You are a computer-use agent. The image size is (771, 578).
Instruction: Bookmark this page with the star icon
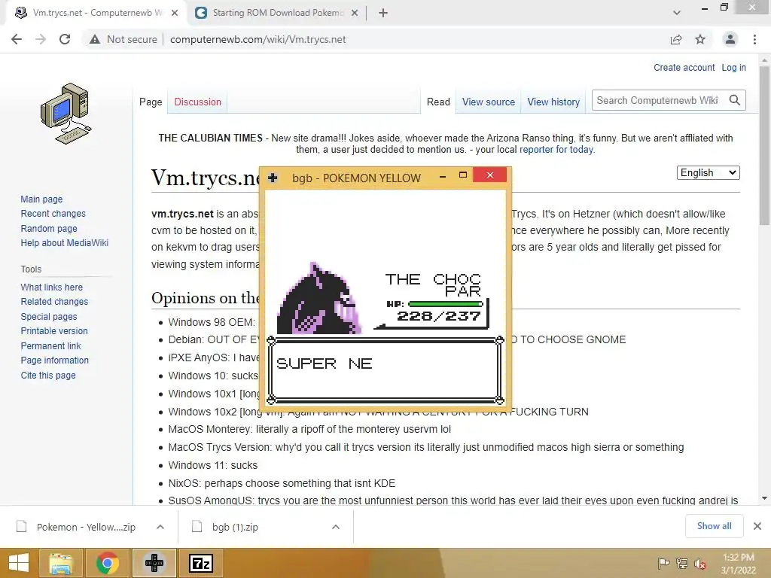coord(700,39)
